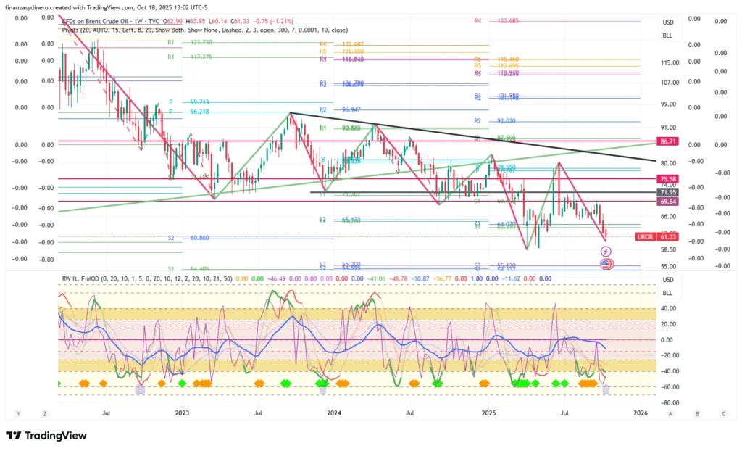Screen dimensions: 742x451
Task: Open the BLL unit selector on the main chart
Action: point(667,34)
